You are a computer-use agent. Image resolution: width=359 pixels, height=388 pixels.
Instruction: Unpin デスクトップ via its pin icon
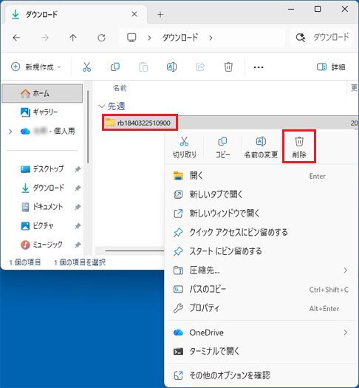pos(78,169)
